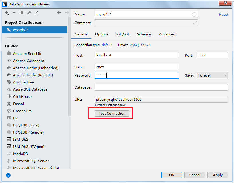The height and width of the screenshot is (183, 234).
Task: Click MySQL for 5.1 driver link
Action: pos(140,45)
